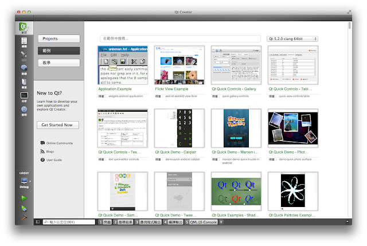
Task: Toggle the left sidebar visibility icon
Action: click(x=38, y=222)
